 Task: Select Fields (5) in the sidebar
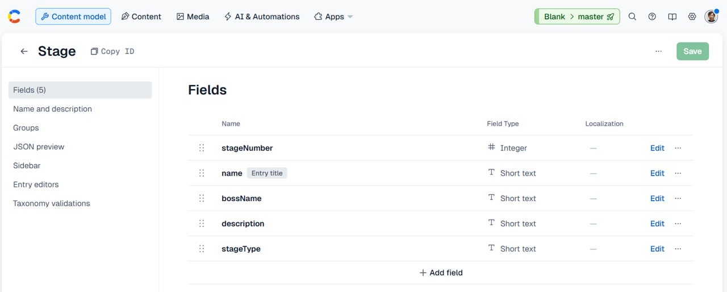[80, 90]
